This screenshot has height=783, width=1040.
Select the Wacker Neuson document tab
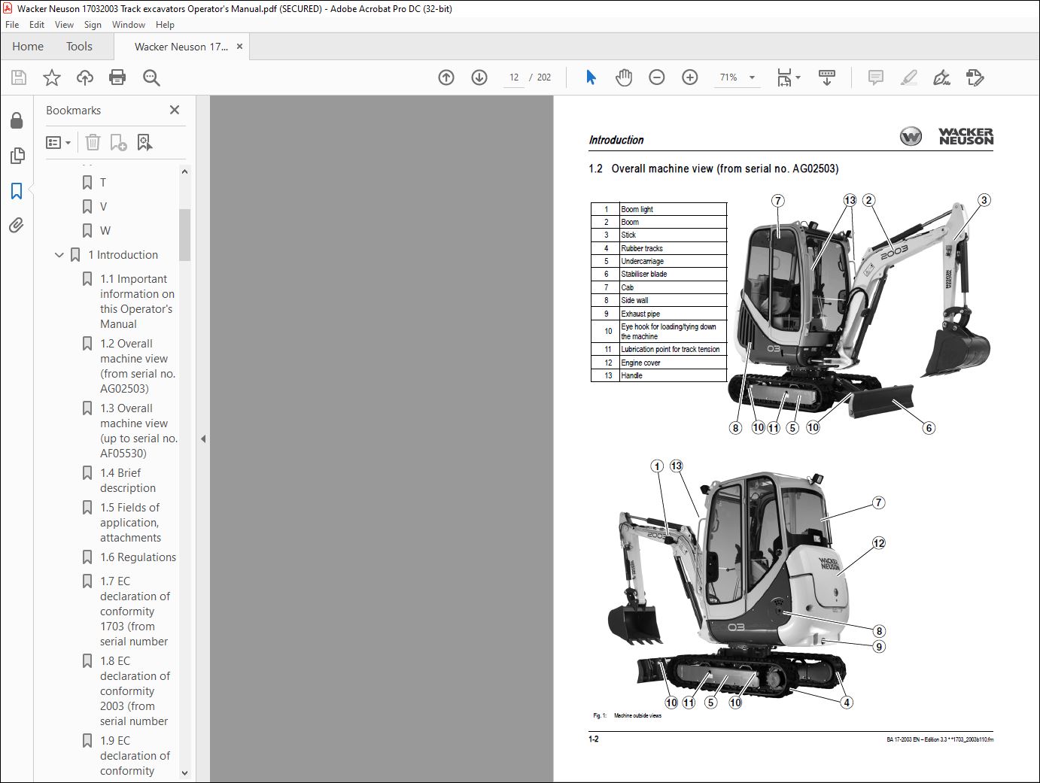click(x=181, y=47)
